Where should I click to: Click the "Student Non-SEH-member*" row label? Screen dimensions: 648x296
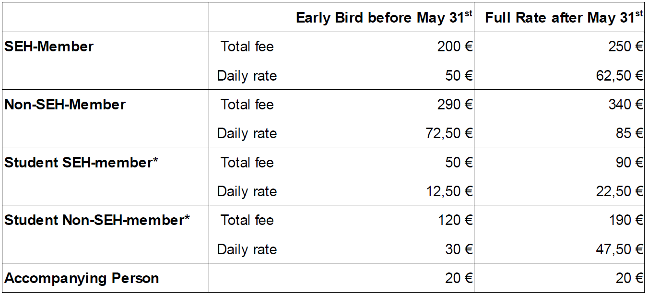click(x=97, y=220)
